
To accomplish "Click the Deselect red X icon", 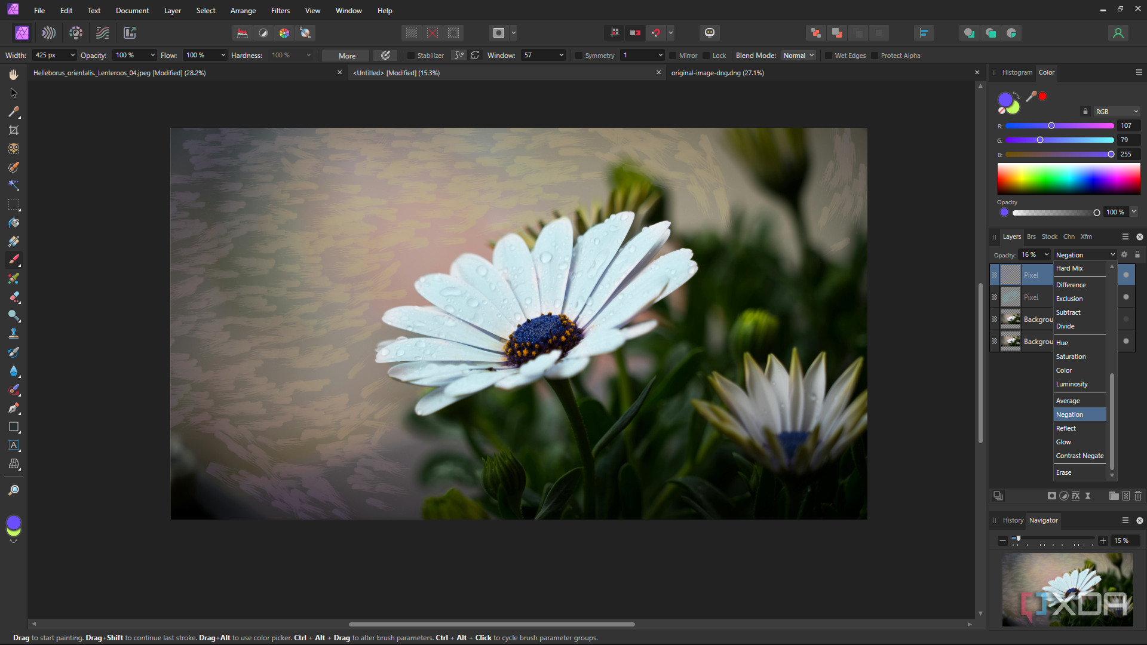I will 433,33.
